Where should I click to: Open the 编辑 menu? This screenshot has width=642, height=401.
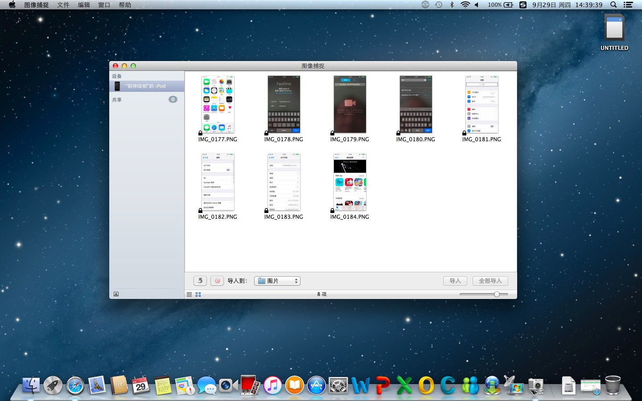(84, 5)
